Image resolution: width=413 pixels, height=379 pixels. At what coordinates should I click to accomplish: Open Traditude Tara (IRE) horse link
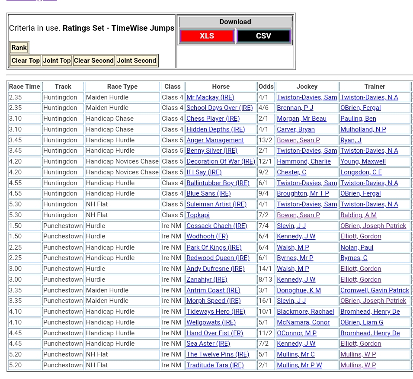coord(215,365)
